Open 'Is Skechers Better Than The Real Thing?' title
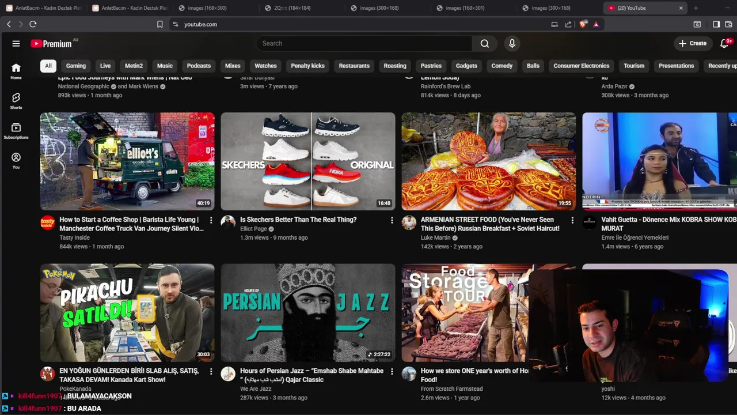 [x=298, y=220]
